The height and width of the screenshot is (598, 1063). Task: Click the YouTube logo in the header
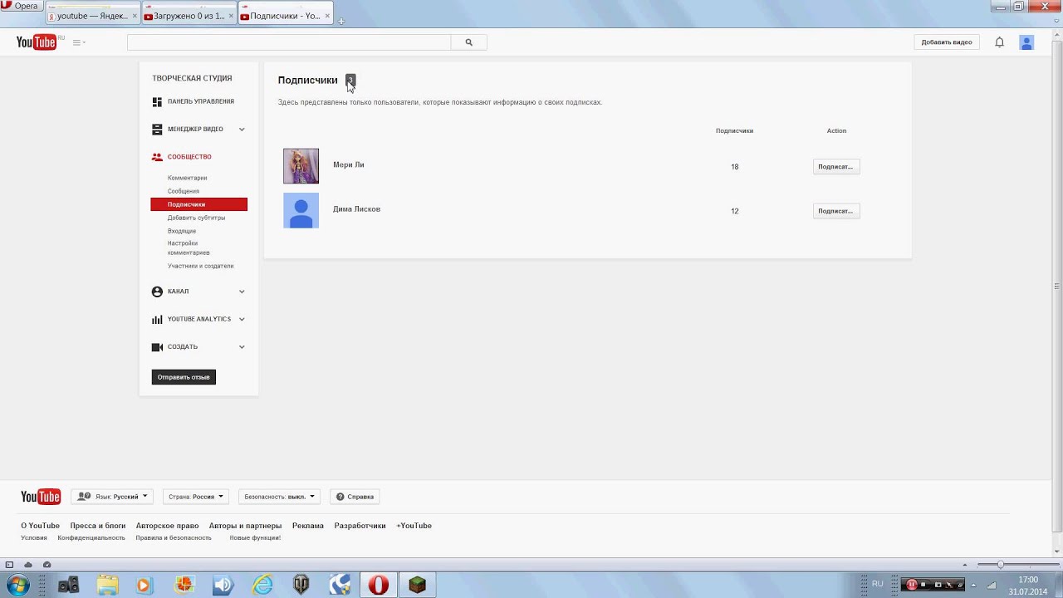[36, 42]
